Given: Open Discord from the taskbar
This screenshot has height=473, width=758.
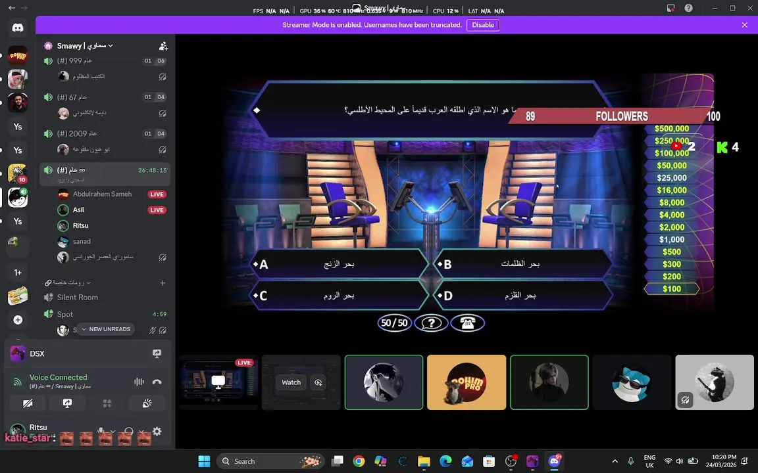Looking at the screenshot, I should [554, 461].
